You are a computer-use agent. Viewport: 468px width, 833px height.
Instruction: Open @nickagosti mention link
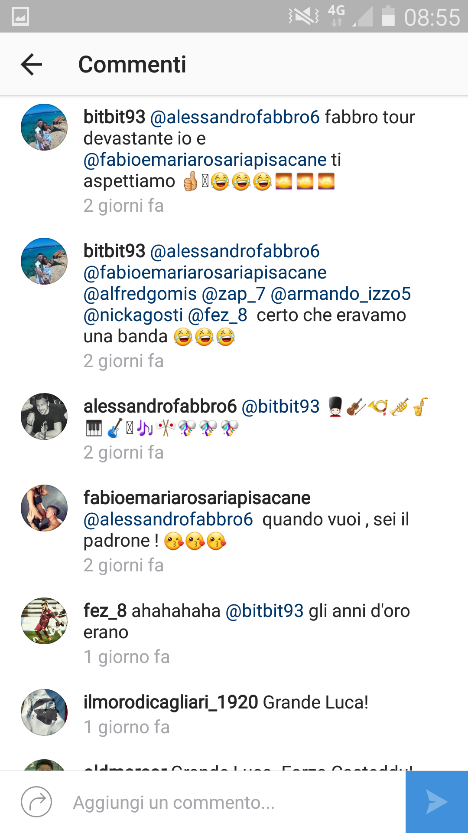133,315
